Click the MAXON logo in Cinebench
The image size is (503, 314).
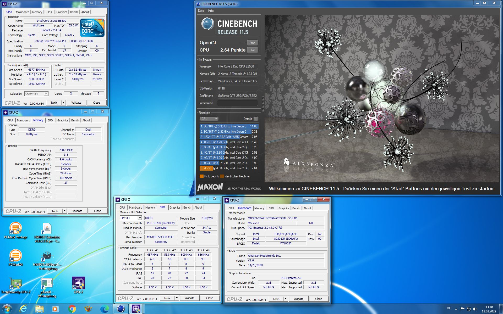pos(210,187)
